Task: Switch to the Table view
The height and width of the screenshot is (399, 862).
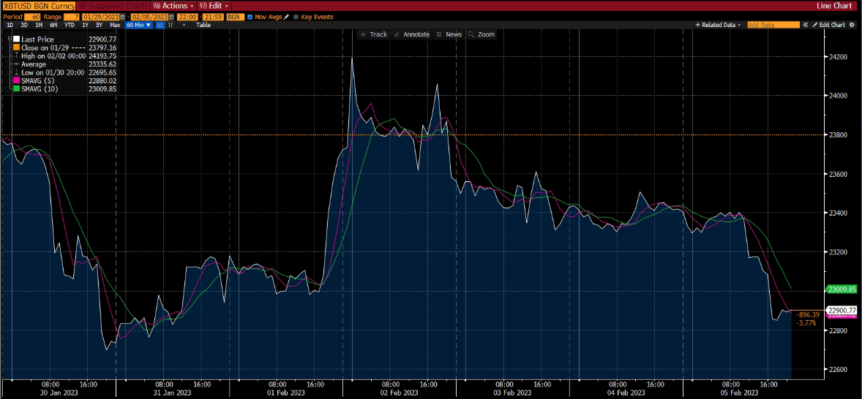Action: [x=203, y=25]
